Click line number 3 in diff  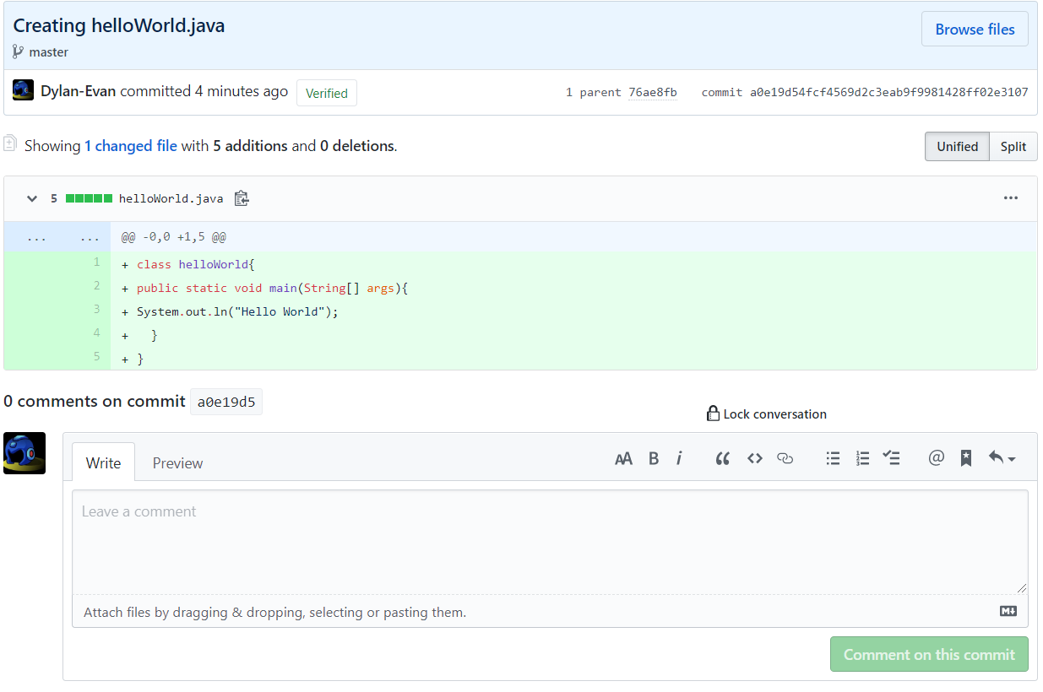pos(96,310)
